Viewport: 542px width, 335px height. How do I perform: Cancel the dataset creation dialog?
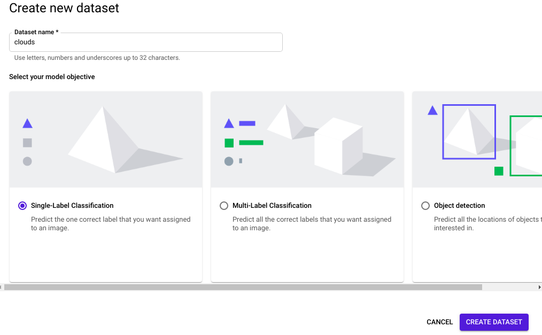coord(439,322)
